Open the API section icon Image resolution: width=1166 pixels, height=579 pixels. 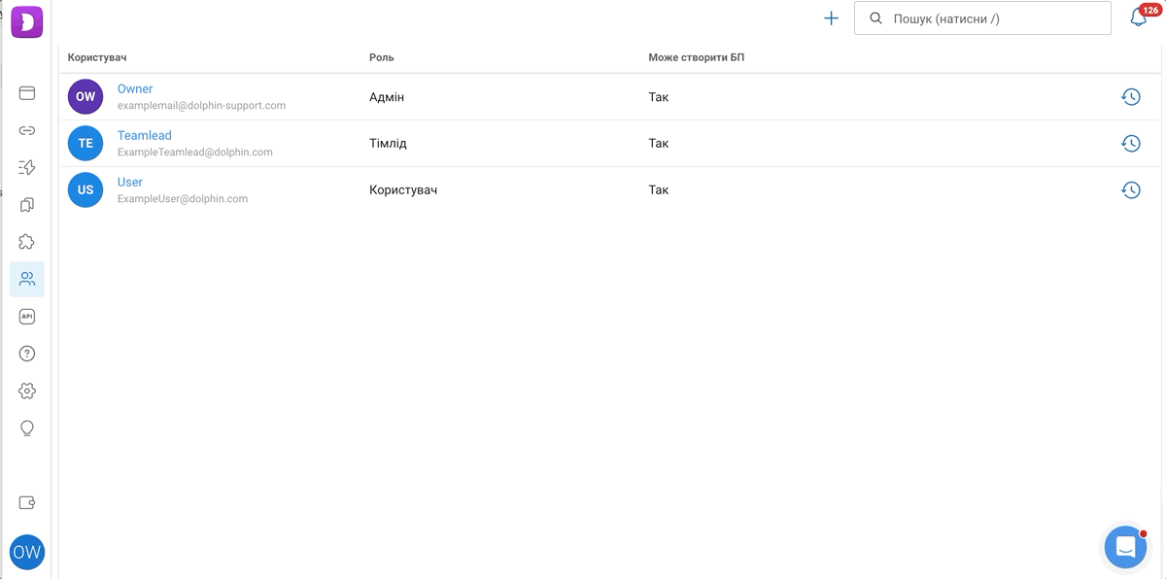point(27,317)
